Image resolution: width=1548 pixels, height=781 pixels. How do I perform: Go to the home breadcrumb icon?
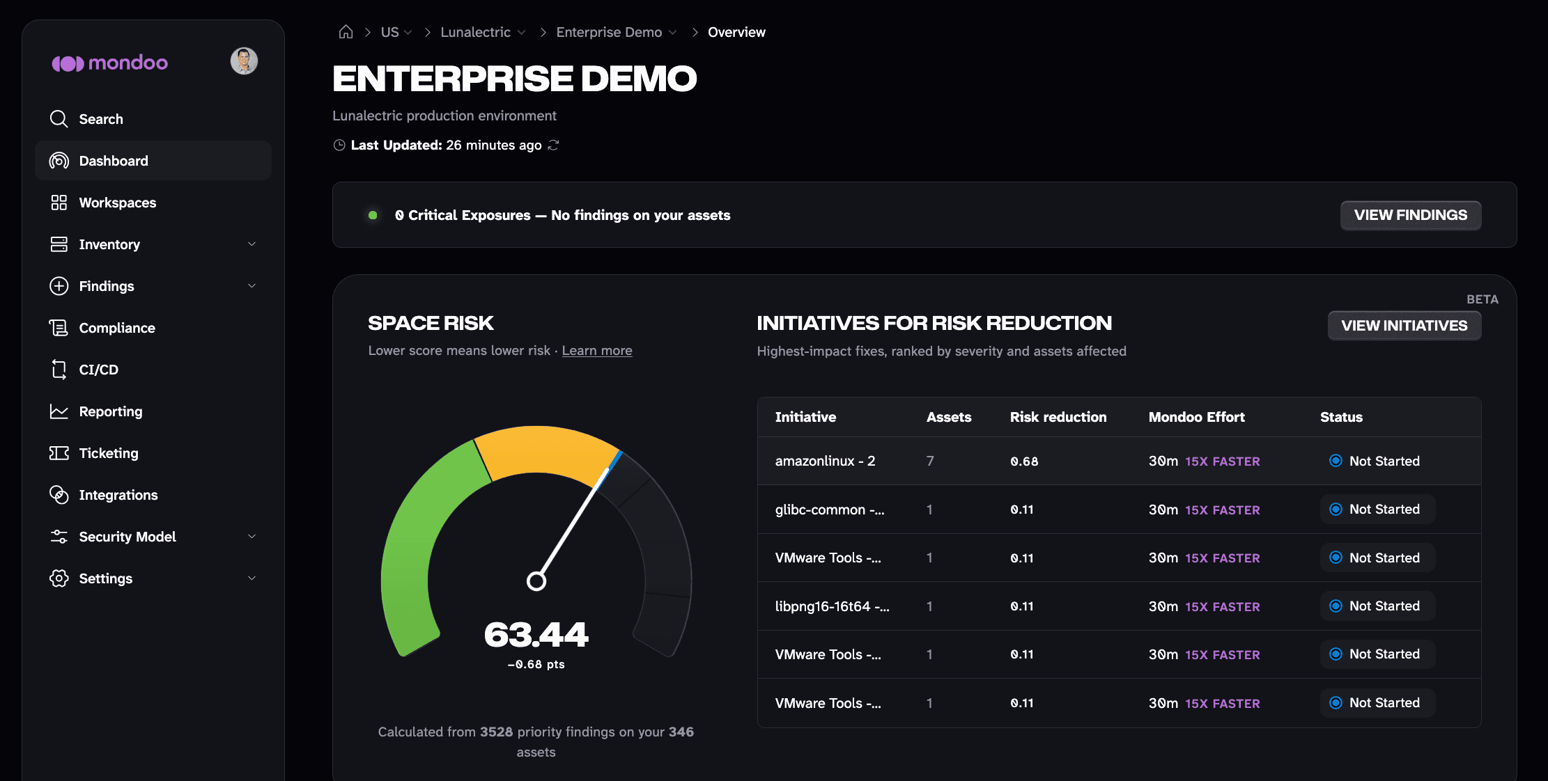click(346, 32)
